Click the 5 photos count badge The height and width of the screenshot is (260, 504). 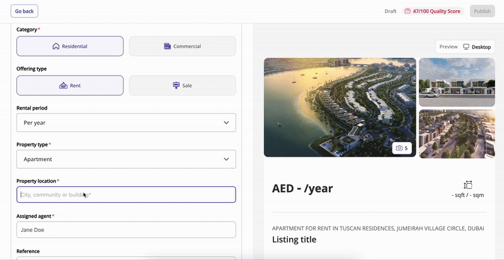(x=402, y=148)
